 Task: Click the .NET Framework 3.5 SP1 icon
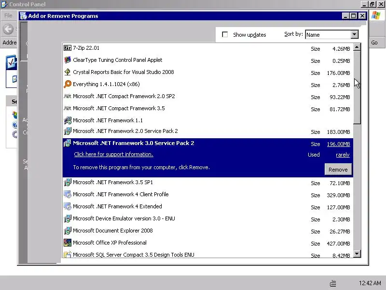[x=68, y=182]
